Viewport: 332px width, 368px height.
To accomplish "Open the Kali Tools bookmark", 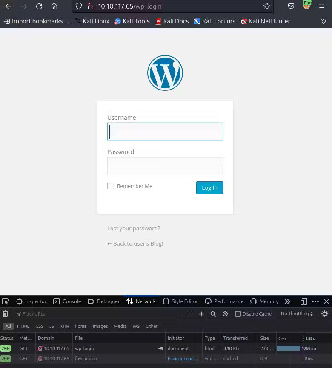I will point(132,21).
